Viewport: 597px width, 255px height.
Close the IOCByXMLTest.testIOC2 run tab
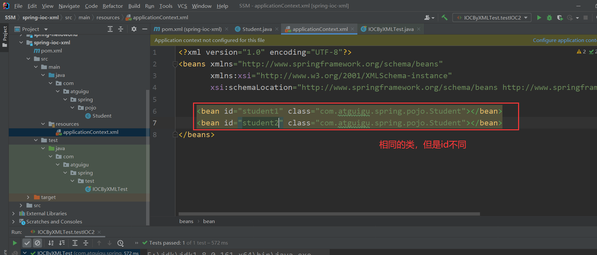[99, 232]
